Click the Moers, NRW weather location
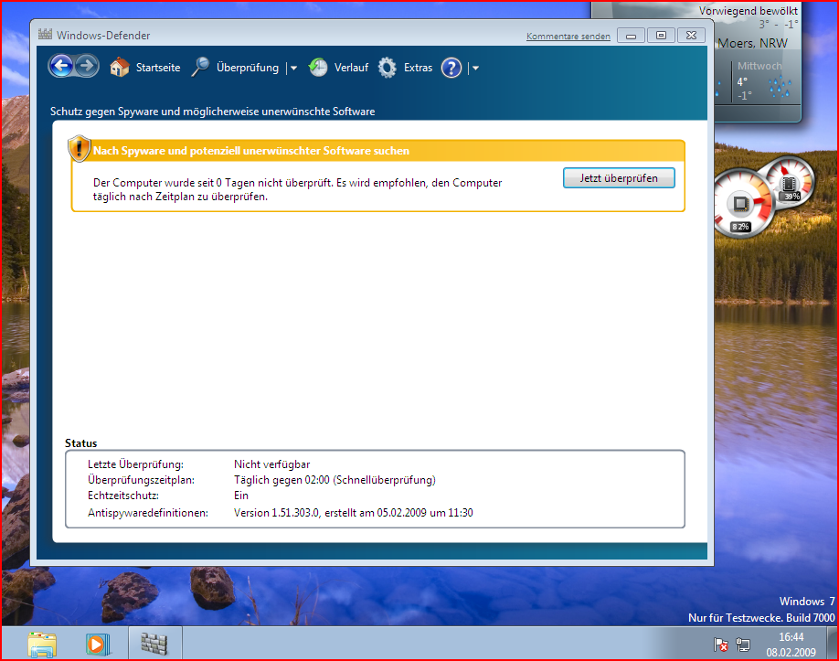The height and width of the screenshot is (661, 839). pyautogui.click(x=752, y=43)
